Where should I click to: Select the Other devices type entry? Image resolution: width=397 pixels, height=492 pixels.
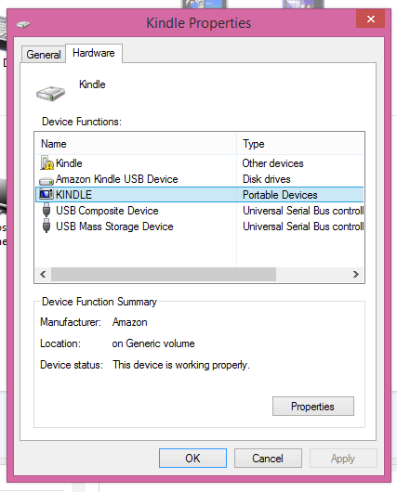pos(272,163)
